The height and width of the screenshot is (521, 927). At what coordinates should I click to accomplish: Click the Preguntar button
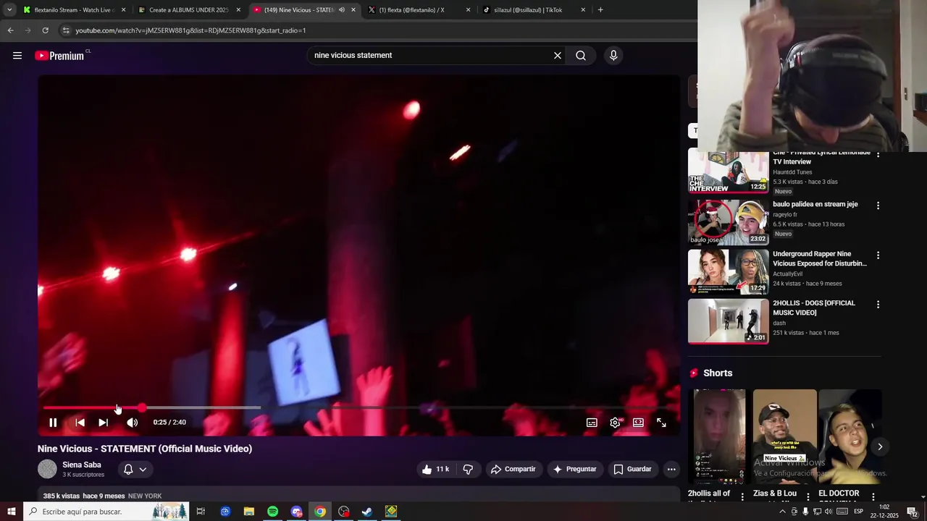coord(574,469)
